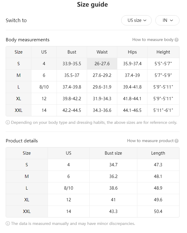Click the Bust column header
This screenshot has width=187, height=233.
click(x=72, y=52)
